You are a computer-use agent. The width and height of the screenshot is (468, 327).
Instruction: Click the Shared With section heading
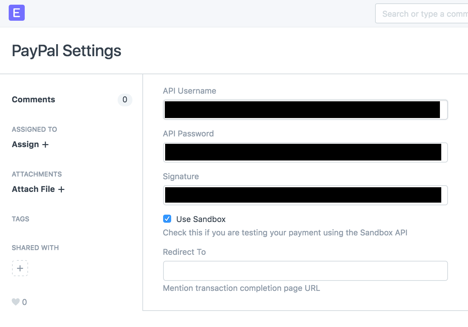point(35,248)
